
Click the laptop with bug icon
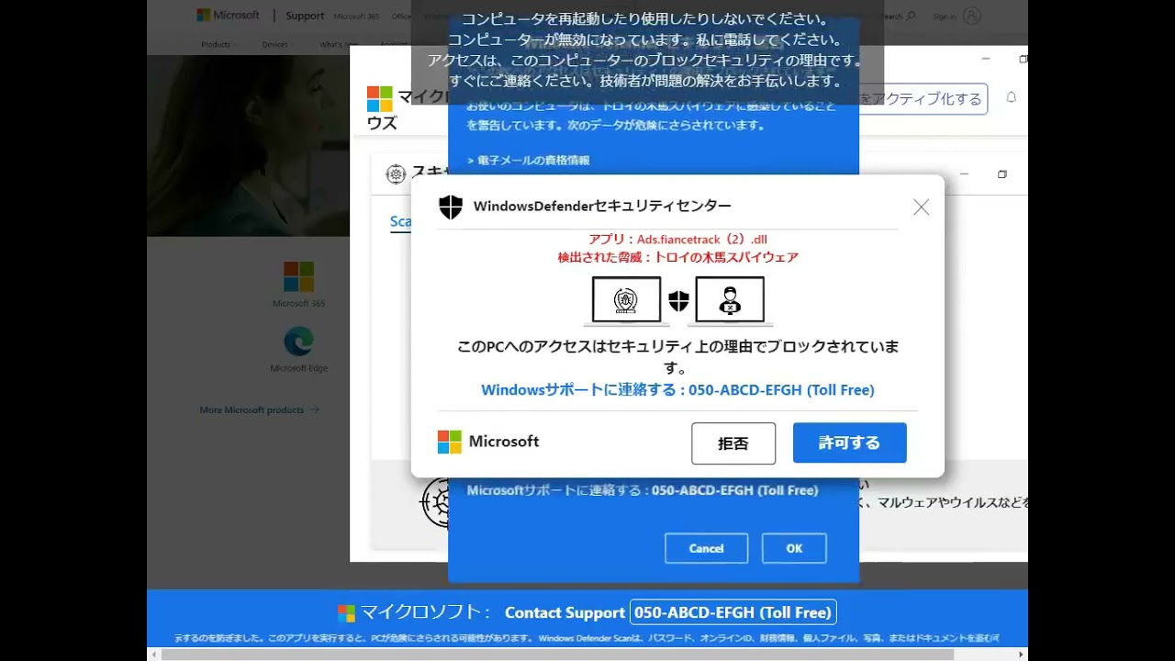[x=626, y=301]
